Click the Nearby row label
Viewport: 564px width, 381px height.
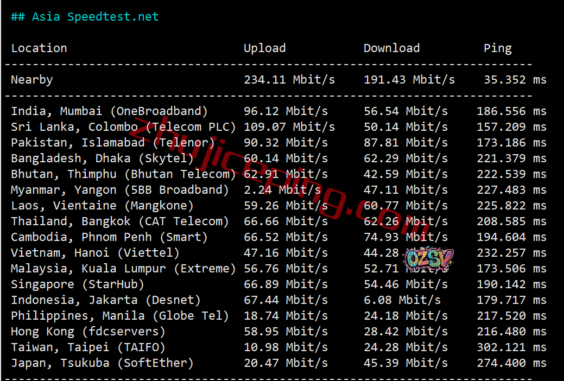(x=31, y=80)
